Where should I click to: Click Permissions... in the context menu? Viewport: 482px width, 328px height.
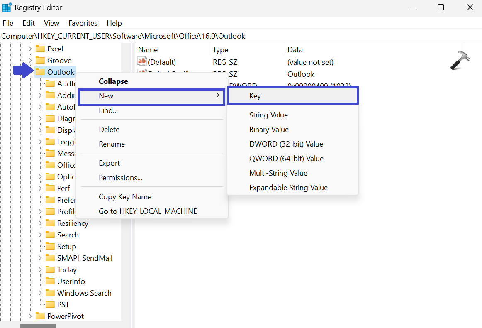pyautogui.click(x=120, y=178)
